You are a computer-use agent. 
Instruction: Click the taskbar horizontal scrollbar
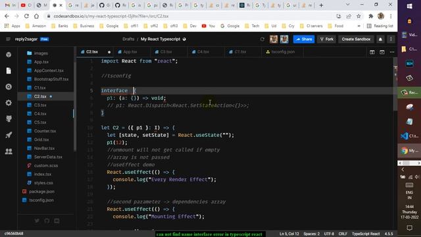point(409,163)
